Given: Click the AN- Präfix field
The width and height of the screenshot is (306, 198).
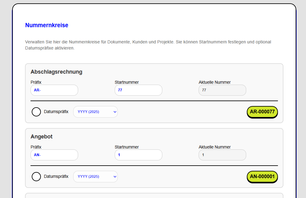Looking at the screenshot, I should (54, 155).
